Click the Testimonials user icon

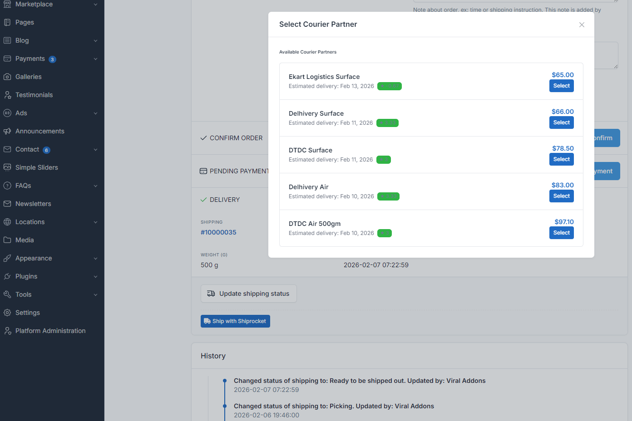[7, 95]
